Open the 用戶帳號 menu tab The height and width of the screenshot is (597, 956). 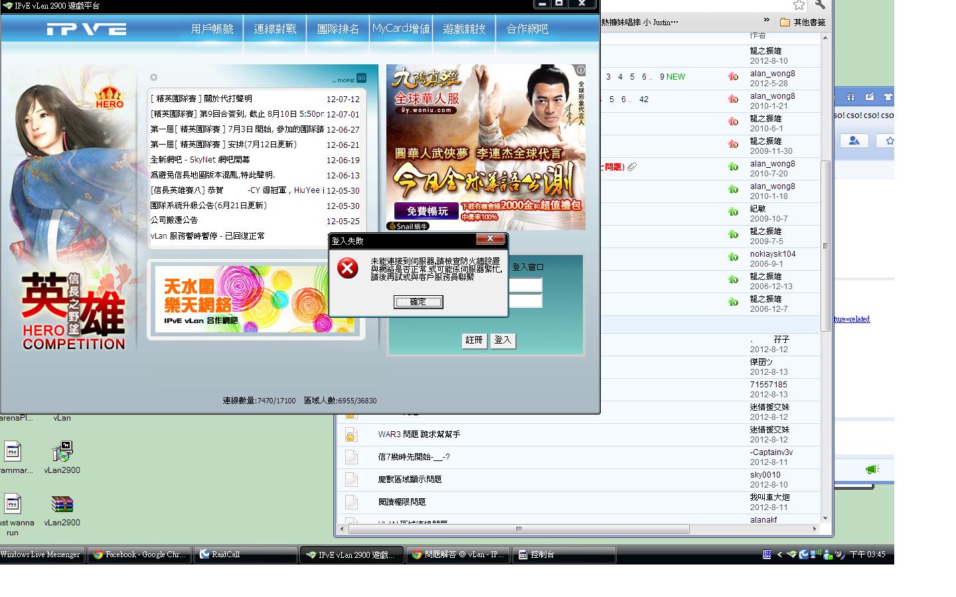212,29
